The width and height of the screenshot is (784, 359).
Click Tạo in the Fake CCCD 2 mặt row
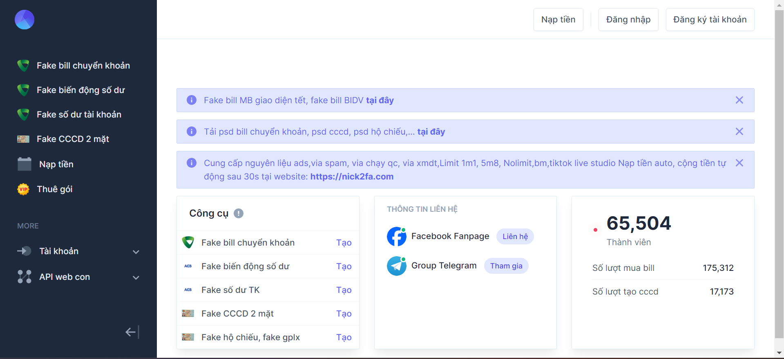344,314
